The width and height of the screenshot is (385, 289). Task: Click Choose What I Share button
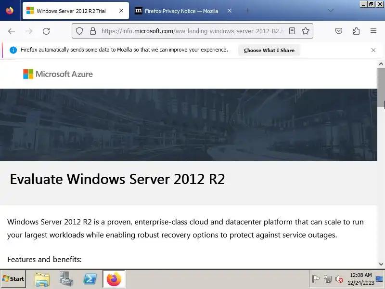click(269, 50)
